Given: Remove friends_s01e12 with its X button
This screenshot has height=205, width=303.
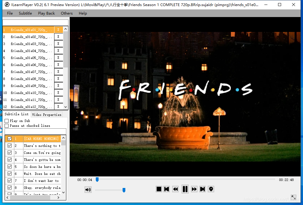Looking at the screenshot, I should pyautogui.click(x=58, y=106).
